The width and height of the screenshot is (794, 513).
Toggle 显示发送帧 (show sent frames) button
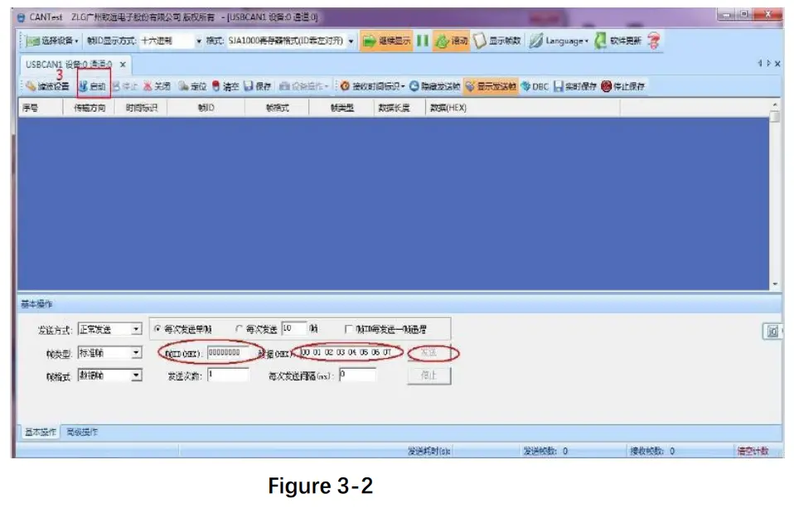tap(490, 86)
